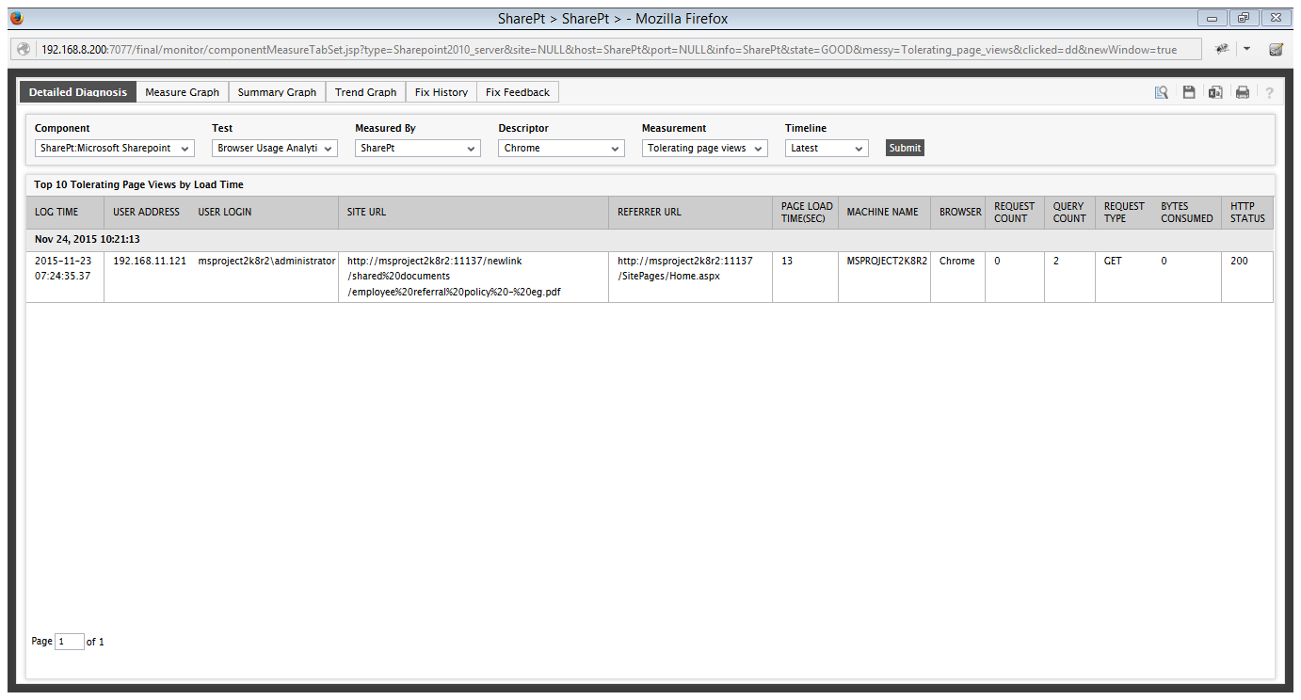This screenshot has height=700, width=1301.
Task: Open the Component dropdown
Action: tap(115, 148)
